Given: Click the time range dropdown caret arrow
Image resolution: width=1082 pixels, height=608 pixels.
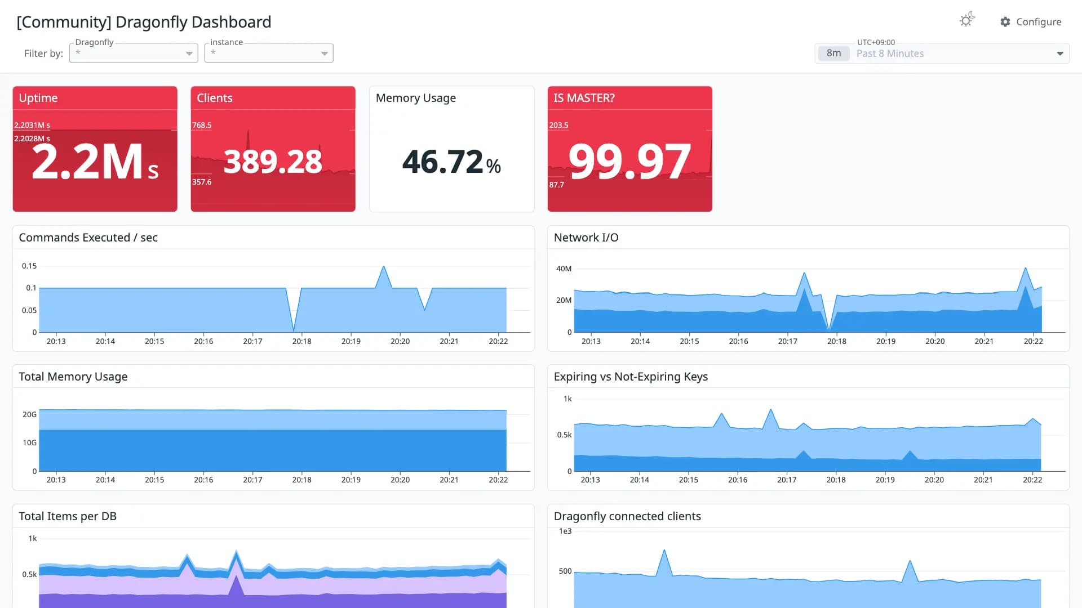Looking at the screenshot, I should pos(1060,53).
